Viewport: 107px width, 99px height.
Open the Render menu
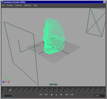[10, 5]
